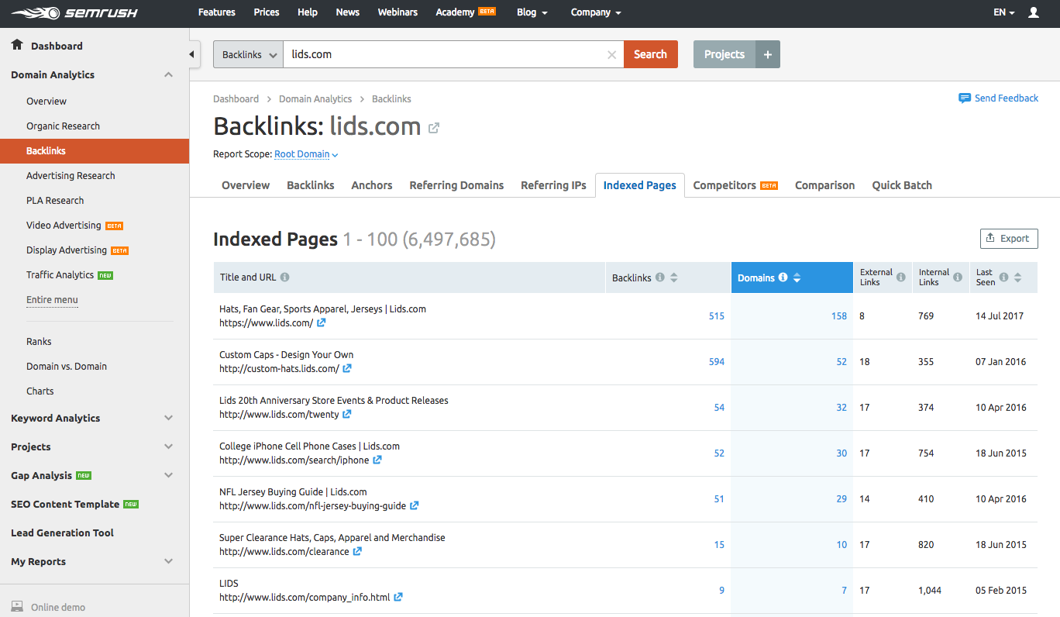Collapse the sidebar with arrow toggle
The width and height of the screenshot is (1060, 617).
[192, 54]
